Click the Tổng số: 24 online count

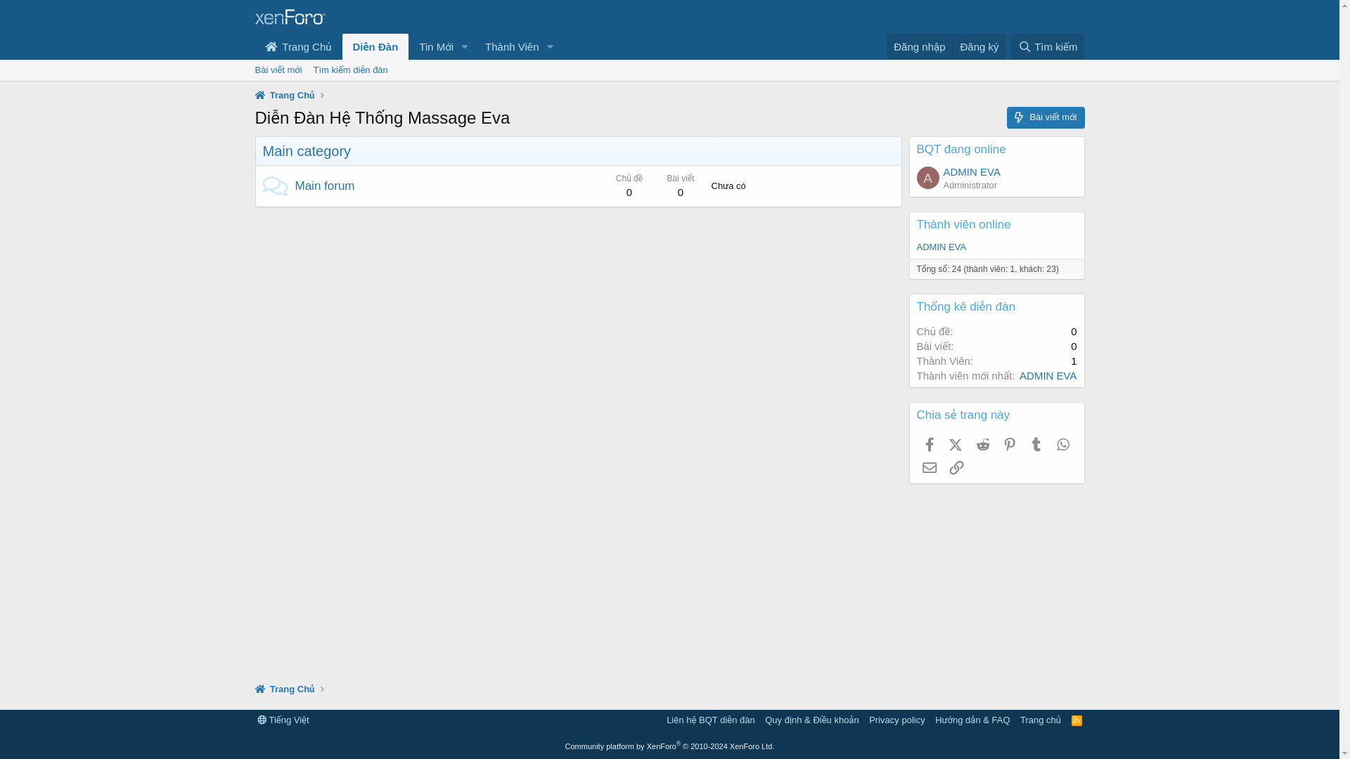[x=987, y=269]
